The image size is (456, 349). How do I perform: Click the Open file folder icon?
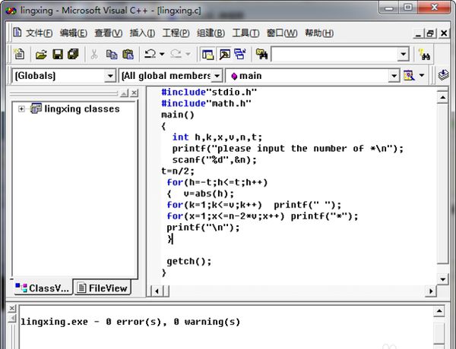[x=41, y=55]
